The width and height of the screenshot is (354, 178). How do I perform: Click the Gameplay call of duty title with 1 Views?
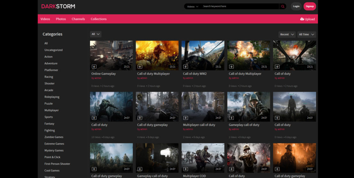[244, 125]
